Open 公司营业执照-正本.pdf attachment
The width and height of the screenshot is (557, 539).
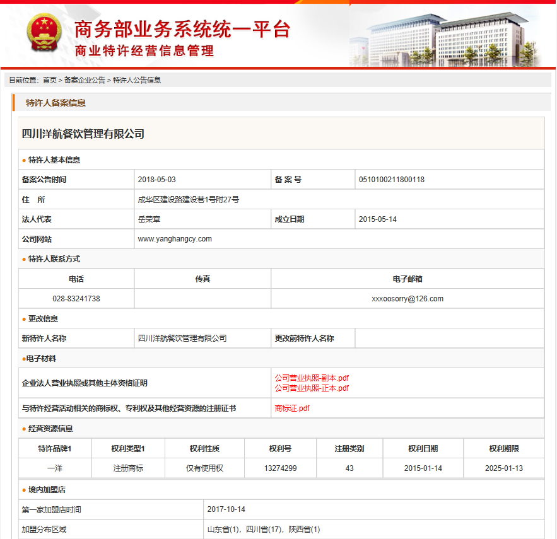tap(312, 388)
